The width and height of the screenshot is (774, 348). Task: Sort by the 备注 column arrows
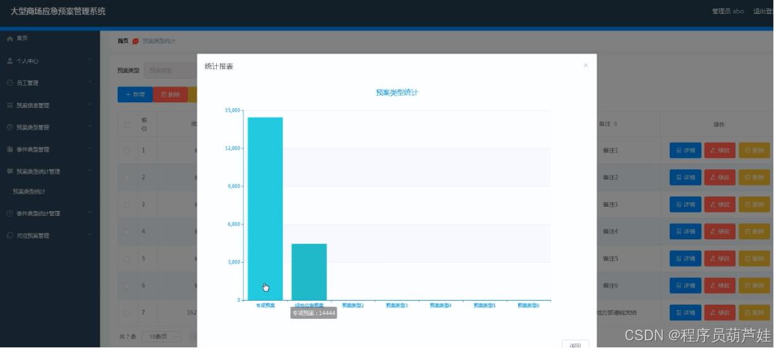pyautogui.click(x=616, y=124)
